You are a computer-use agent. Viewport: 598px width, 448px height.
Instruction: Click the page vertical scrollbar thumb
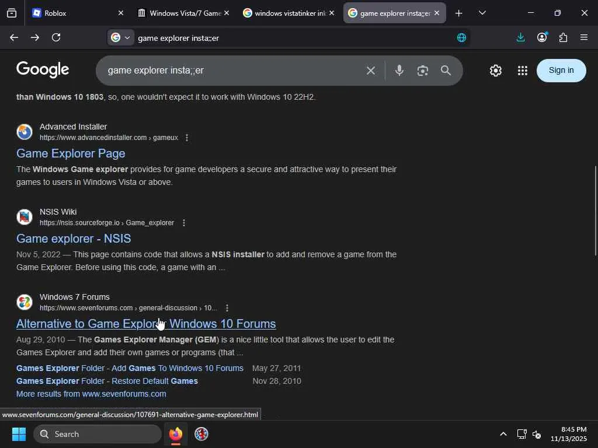pos(595,211)
